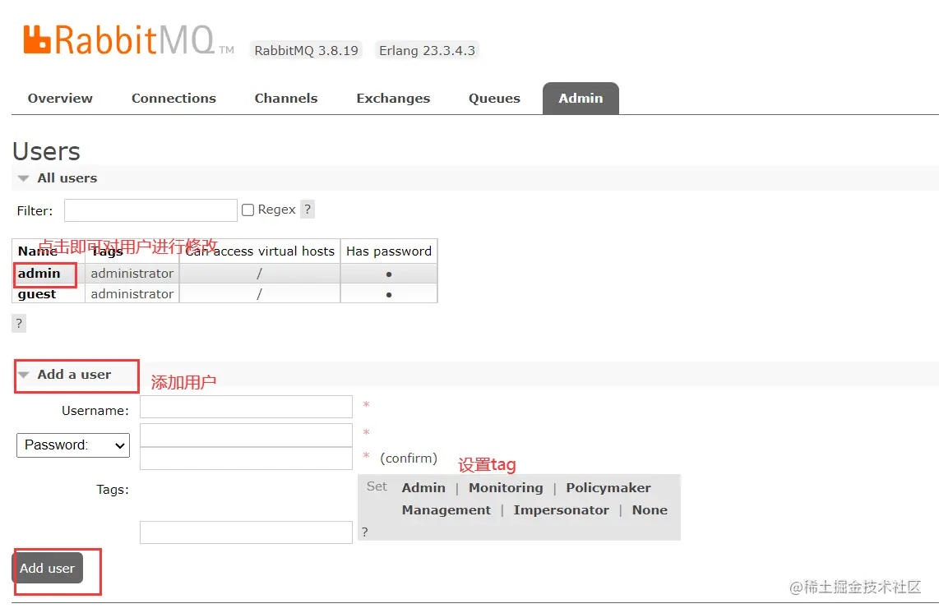This screenshot has height=613, width=939.
Task: Click the RabbitMQ 3.8.19 version label
Action: pos(307,50)
